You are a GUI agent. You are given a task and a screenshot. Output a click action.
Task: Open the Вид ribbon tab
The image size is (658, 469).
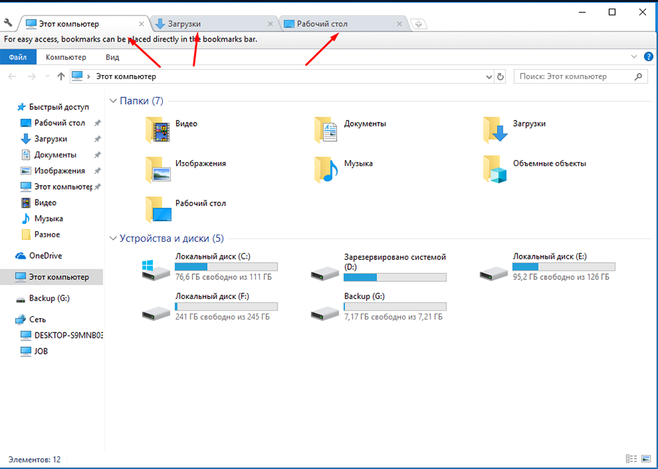click(x=112, y=58)
